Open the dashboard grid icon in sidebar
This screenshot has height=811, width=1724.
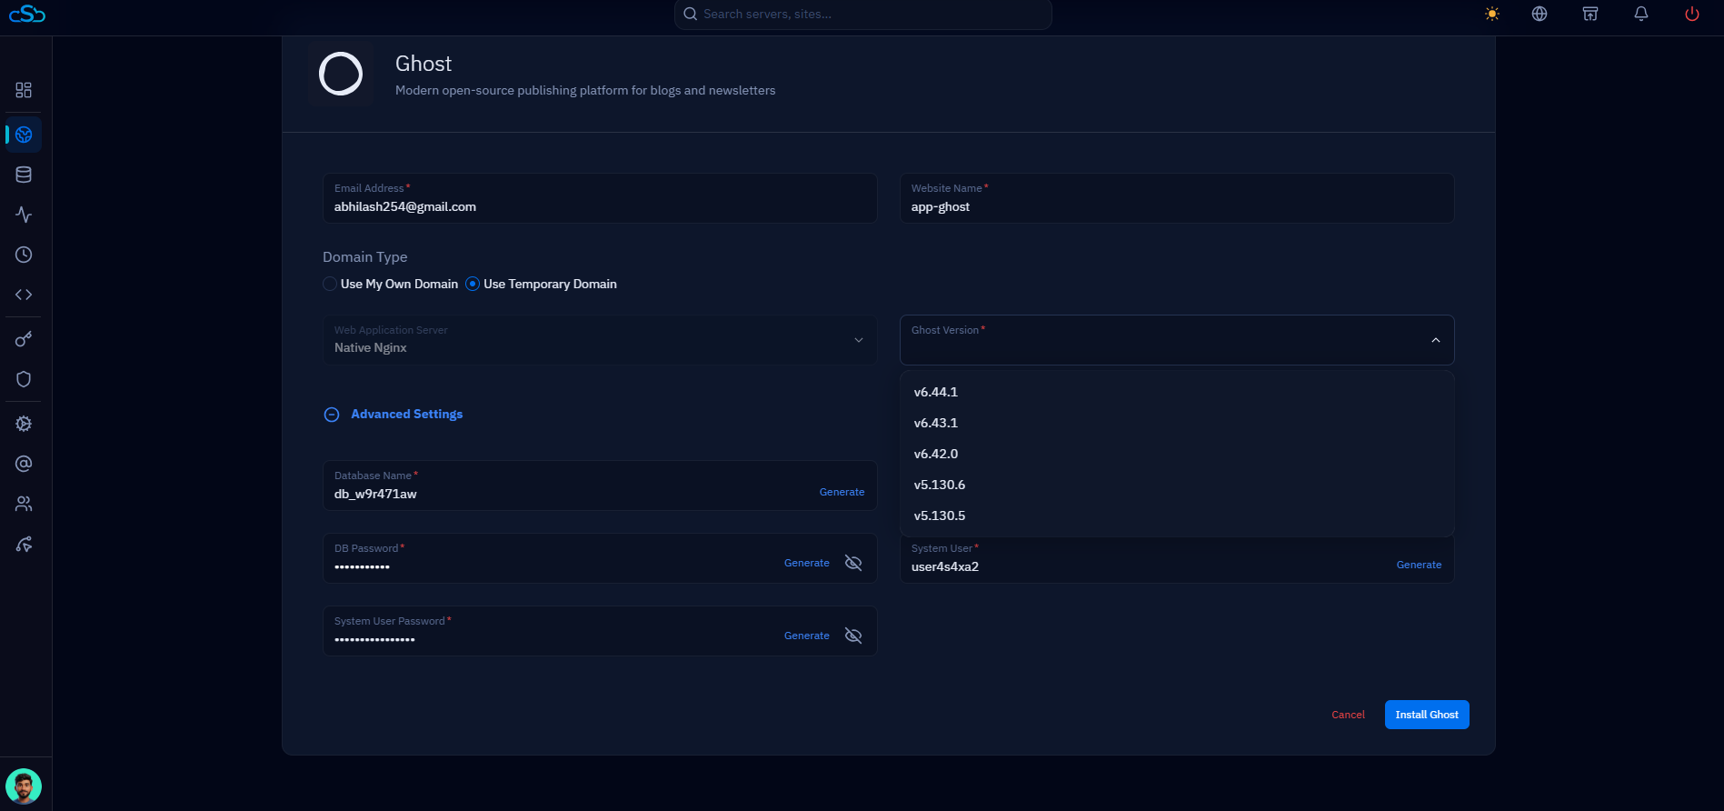pos(24,90)
